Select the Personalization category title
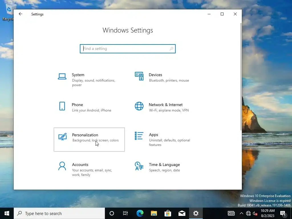 (85, 135)
